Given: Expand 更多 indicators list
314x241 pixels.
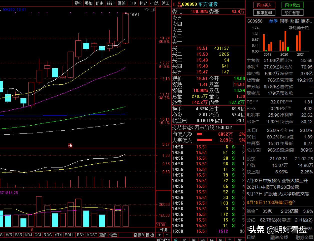Looking at the screenshot, I should 103,235.
